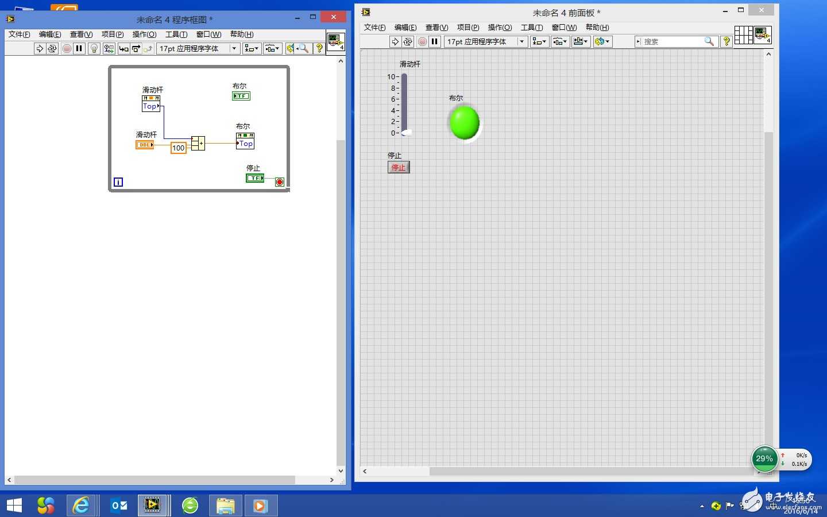Open 查看(V) menu in block diagram window
This screenshot has width=827, height=517.
(x=81, y=34)
